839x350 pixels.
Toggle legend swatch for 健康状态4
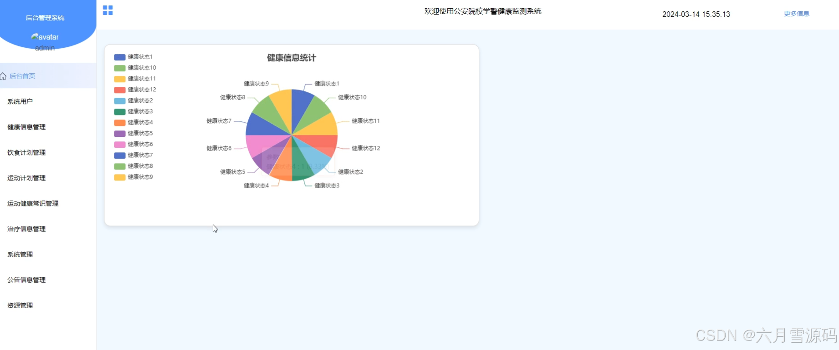120,123
